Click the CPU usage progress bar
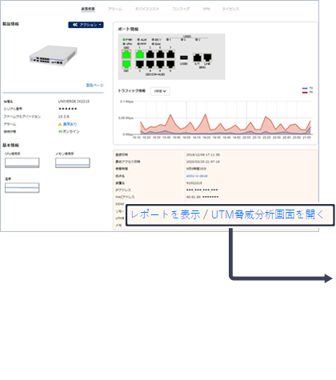336x380 pixels. click(x=22, y=162)
